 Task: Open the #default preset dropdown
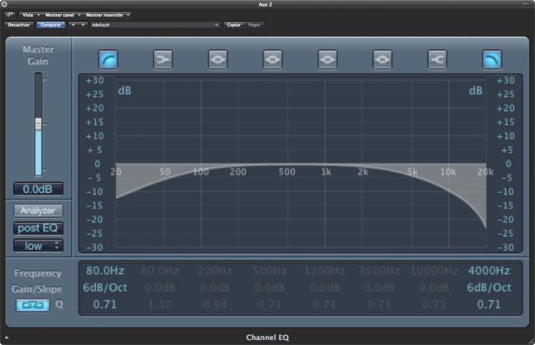pyautogui.click(x=154, y=24)
